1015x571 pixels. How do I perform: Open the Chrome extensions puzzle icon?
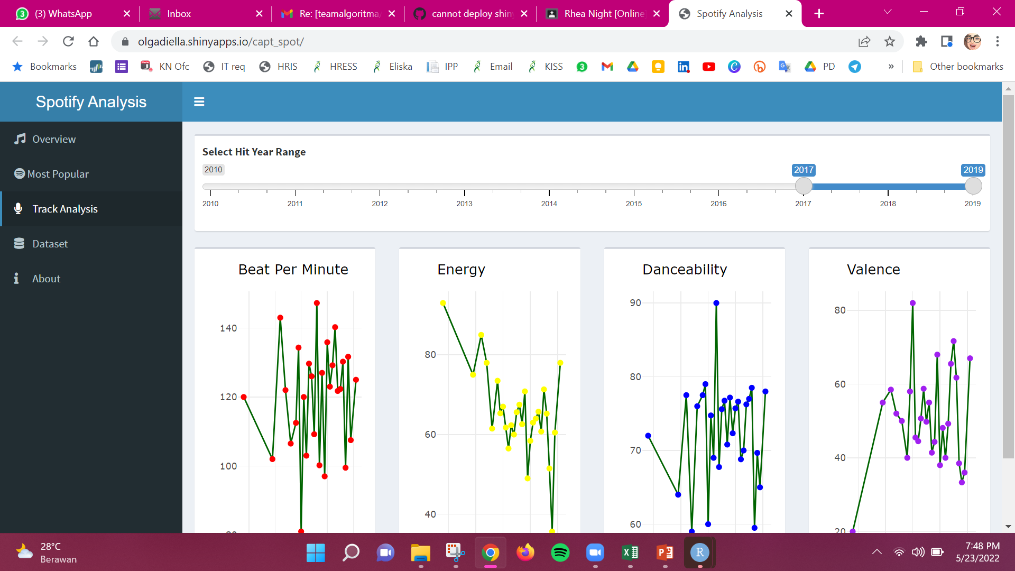point(921,41)
